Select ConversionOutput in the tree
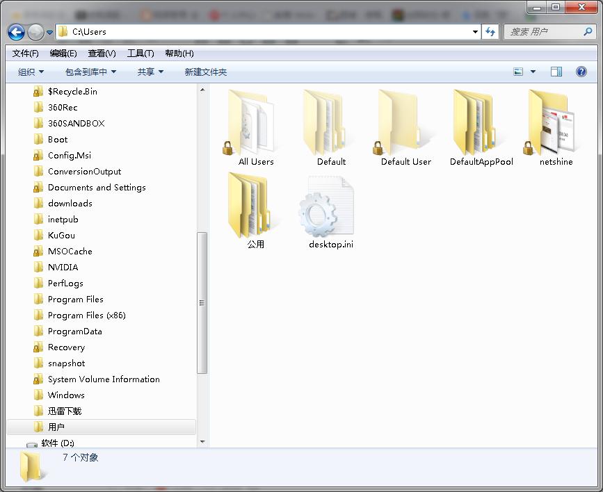The height and width of the screenshot is (492, 603). pyautogui.click(x=84, y=172)
